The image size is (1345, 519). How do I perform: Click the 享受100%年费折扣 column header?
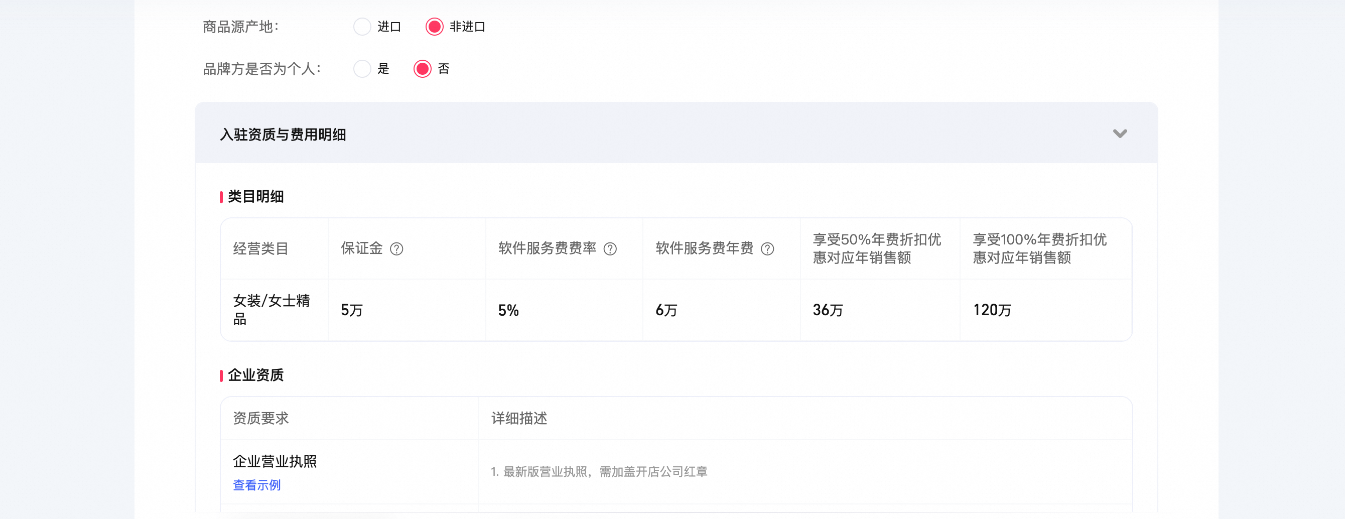coord(1039,248)
